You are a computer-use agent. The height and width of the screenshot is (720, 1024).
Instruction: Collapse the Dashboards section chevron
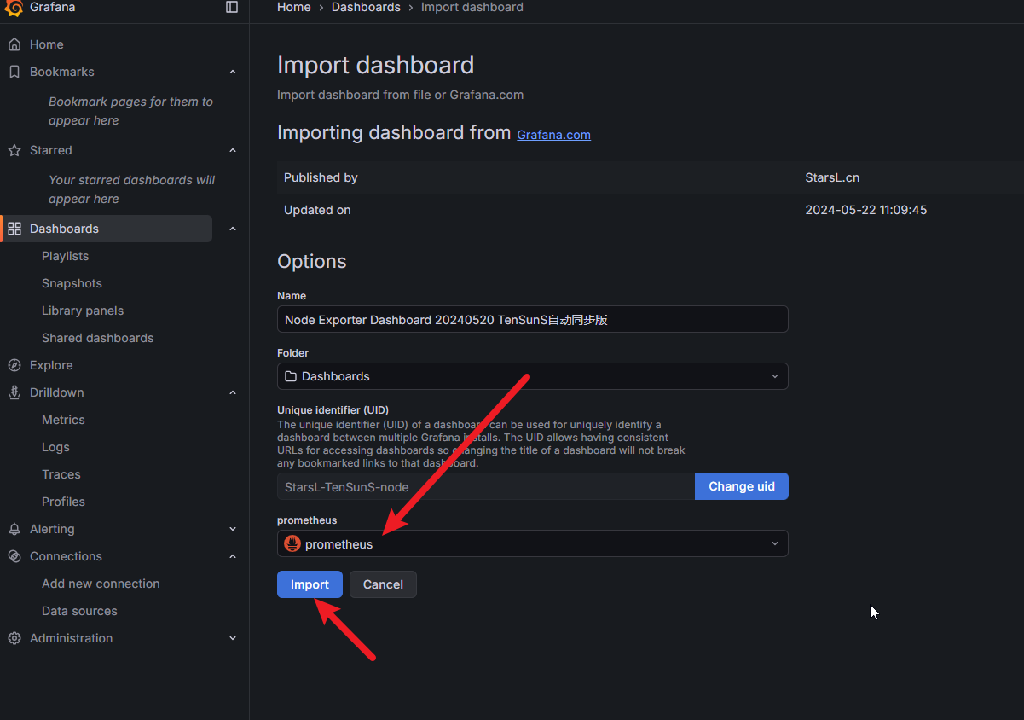tap(233, 229)
